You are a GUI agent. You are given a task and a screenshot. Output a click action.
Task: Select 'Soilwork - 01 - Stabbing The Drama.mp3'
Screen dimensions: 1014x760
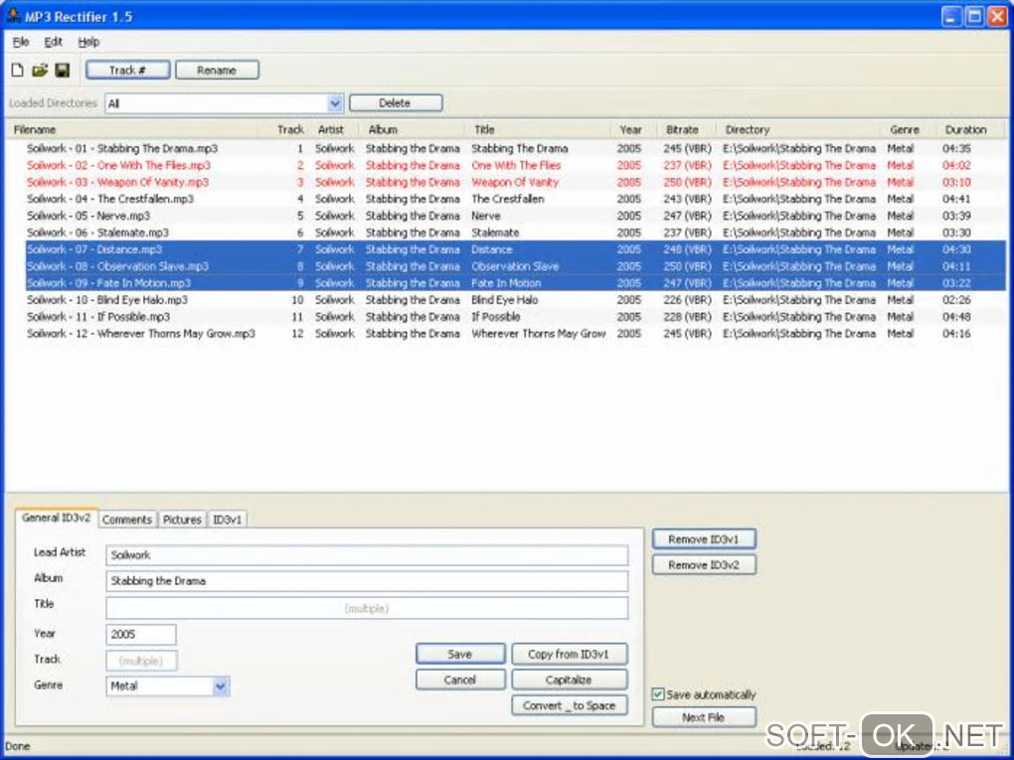click(122, 149)
